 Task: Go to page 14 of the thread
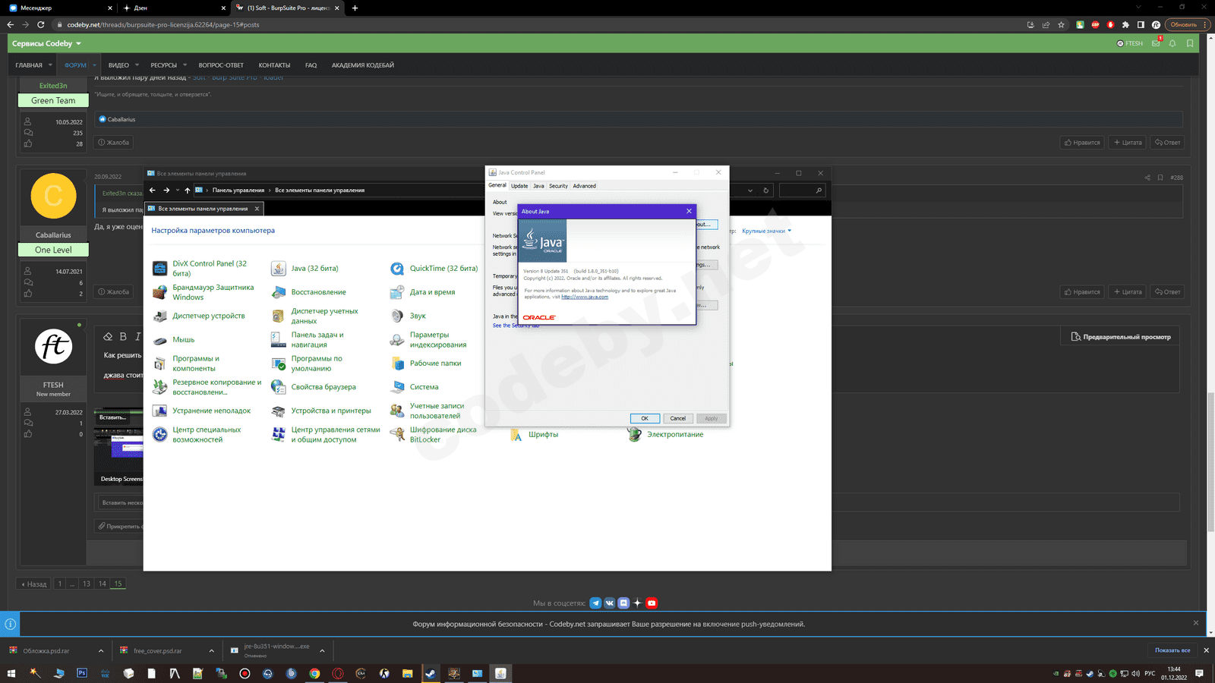[x=102, y=584]
